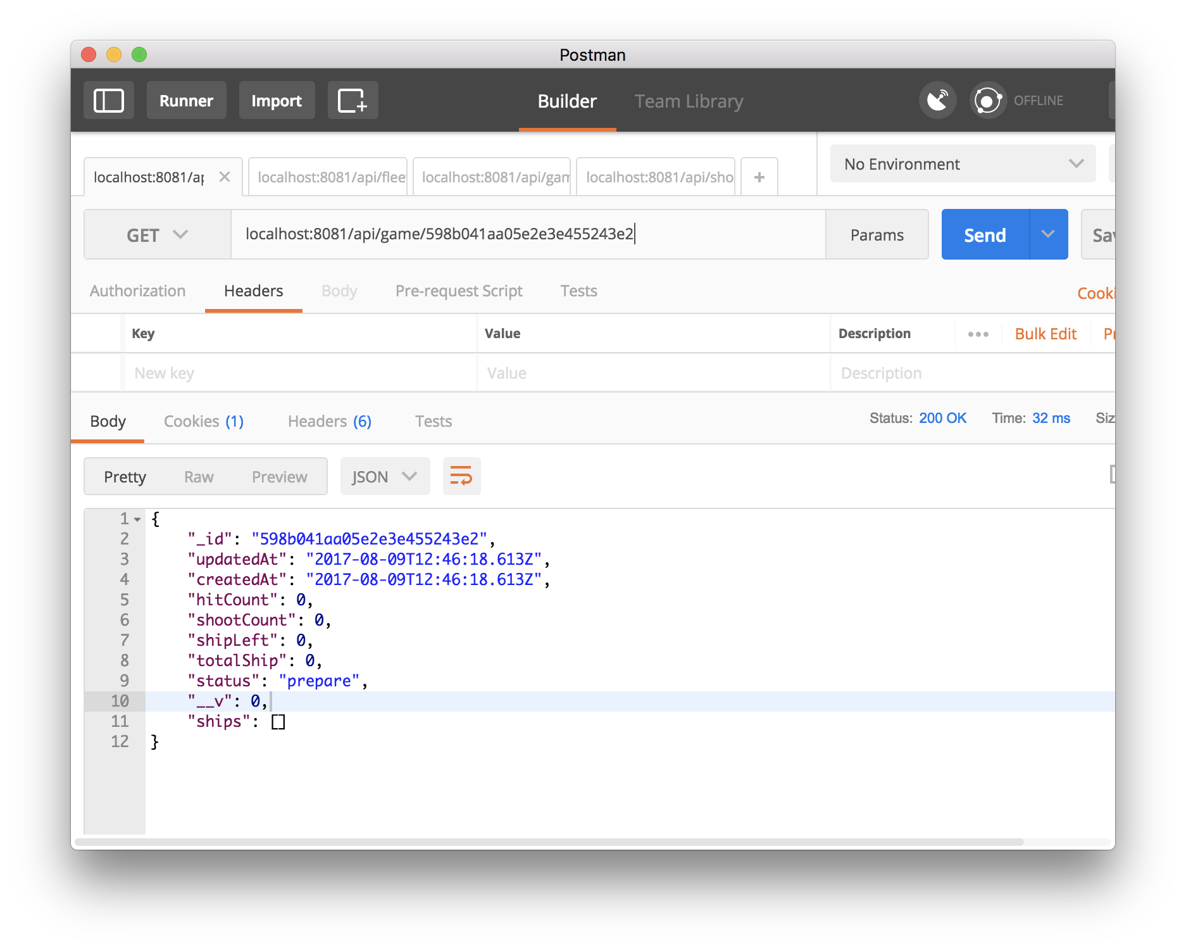The height and width of the screenshot is (951, 1186).
Task: Change the JSON response format dropdown
Action: (385, 476)
